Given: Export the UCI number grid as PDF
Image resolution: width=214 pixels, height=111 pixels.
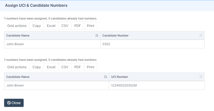Looking at the screenshot, I should click(x=77, y=67).
